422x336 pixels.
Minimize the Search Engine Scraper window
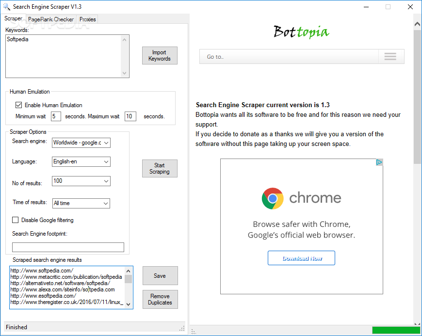366,7
